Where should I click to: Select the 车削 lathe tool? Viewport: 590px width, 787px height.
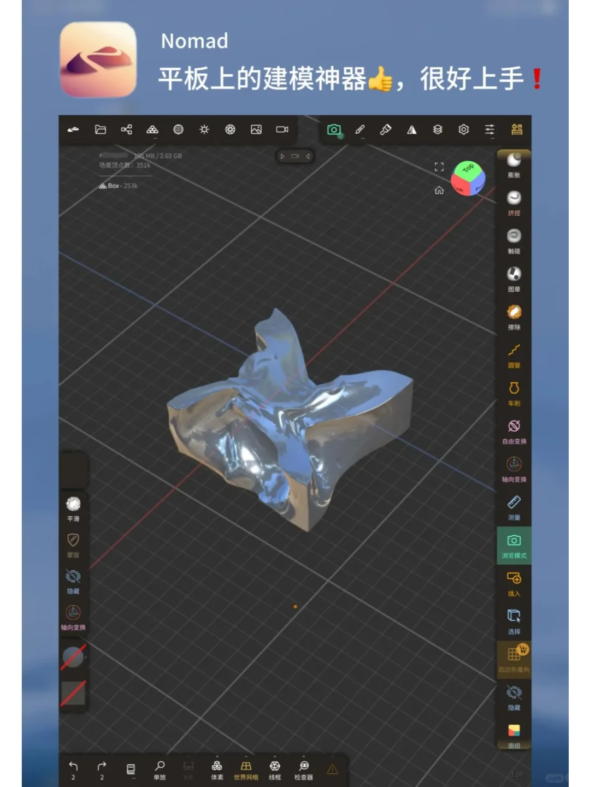tap(514, 394)
